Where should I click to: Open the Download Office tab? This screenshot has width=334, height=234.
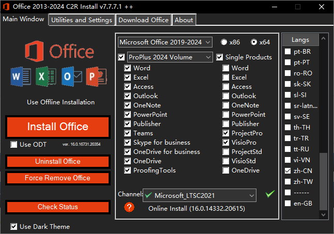pos(143,20)
